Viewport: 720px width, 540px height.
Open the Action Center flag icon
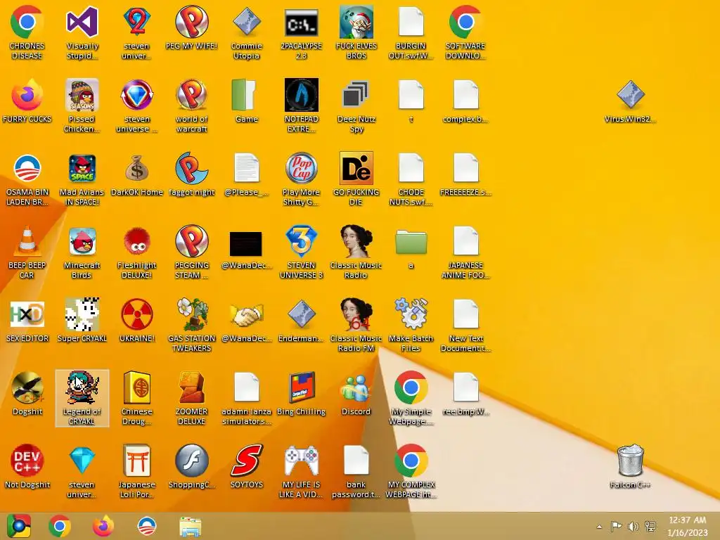coord(616,527)
